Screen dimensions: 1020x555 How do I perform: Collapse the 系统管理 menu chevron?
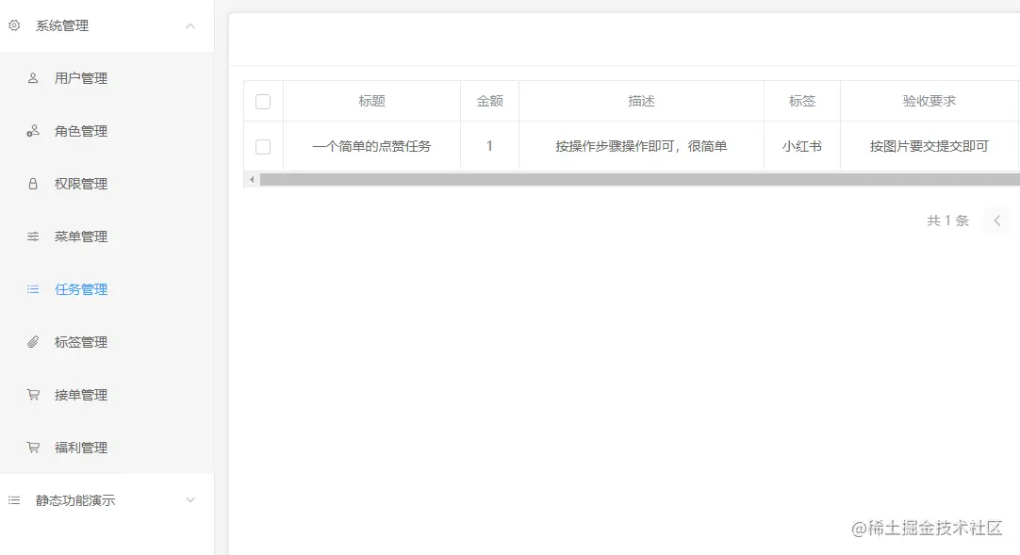pos(189,26)
